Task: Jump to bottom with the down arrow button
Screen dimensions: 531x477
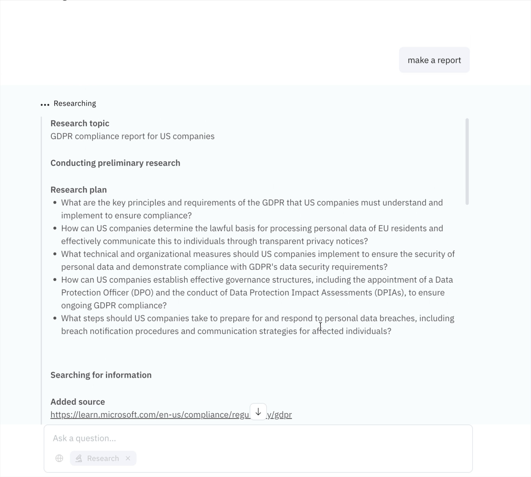Action: [258, 412]
